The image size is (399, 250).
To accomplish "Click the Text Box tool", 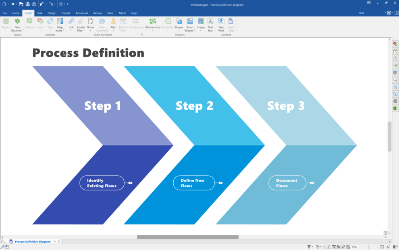I will point(210,23).
